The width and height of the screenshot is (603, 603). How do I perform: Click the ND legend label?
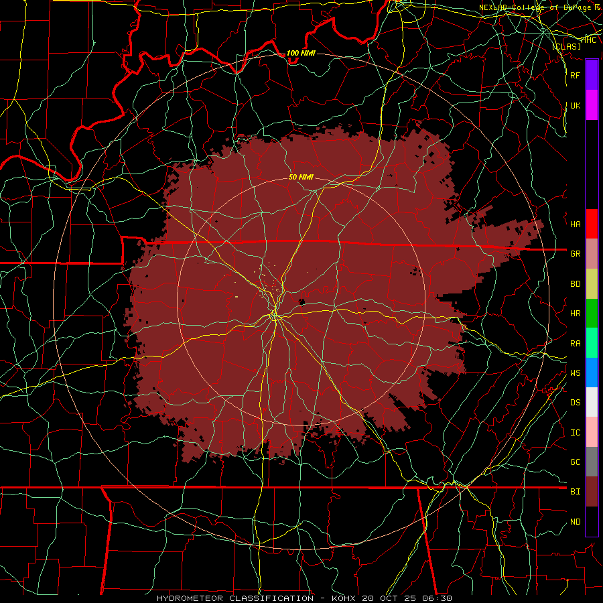coord(575,522)
